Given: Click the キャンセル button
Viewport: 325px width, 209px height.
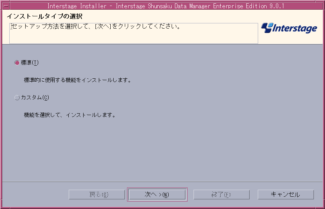Looking at the screenshot, I should pos(286,195).
